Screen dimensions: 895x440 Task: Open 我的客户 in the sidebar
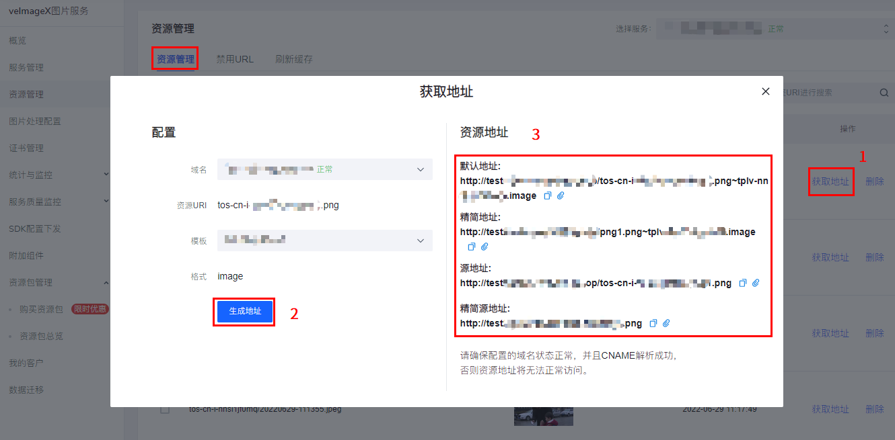pyautogui.click(x=26, y=363)
